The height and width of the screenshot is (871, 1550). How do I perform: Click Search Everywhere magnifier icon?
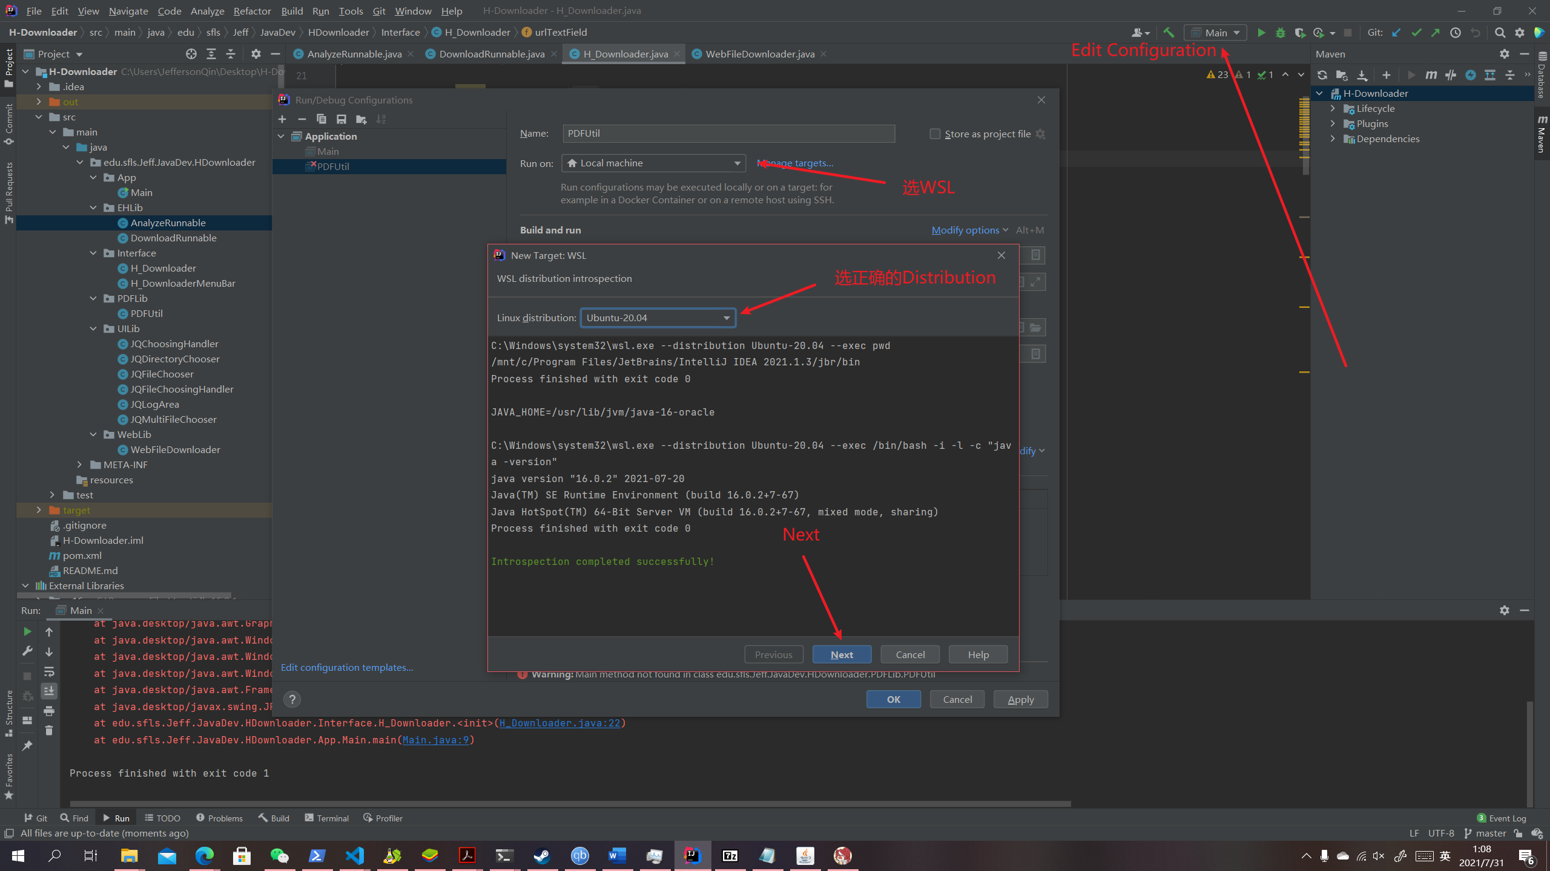tap(1500, 33)
